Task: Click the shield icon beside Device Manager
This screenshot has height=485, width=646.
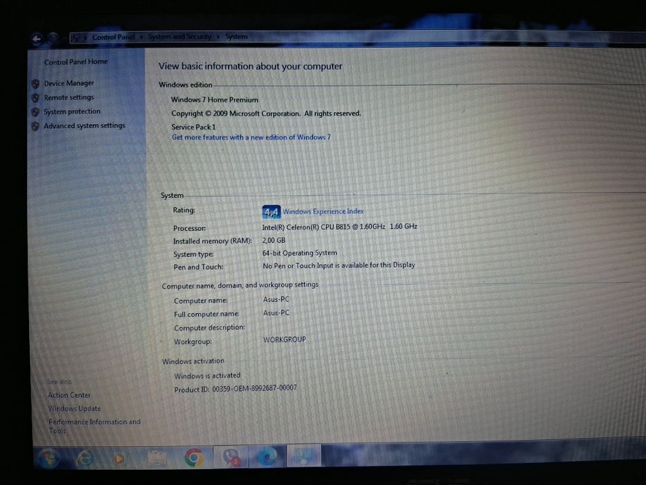Action: (35, 84)
